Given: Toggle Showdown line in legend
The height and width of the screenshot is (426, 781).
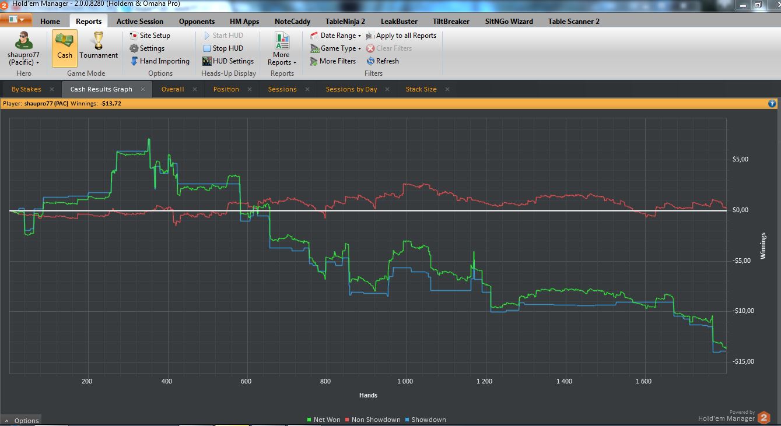Looking at the screenshot, I should click(x=425, y=420).
